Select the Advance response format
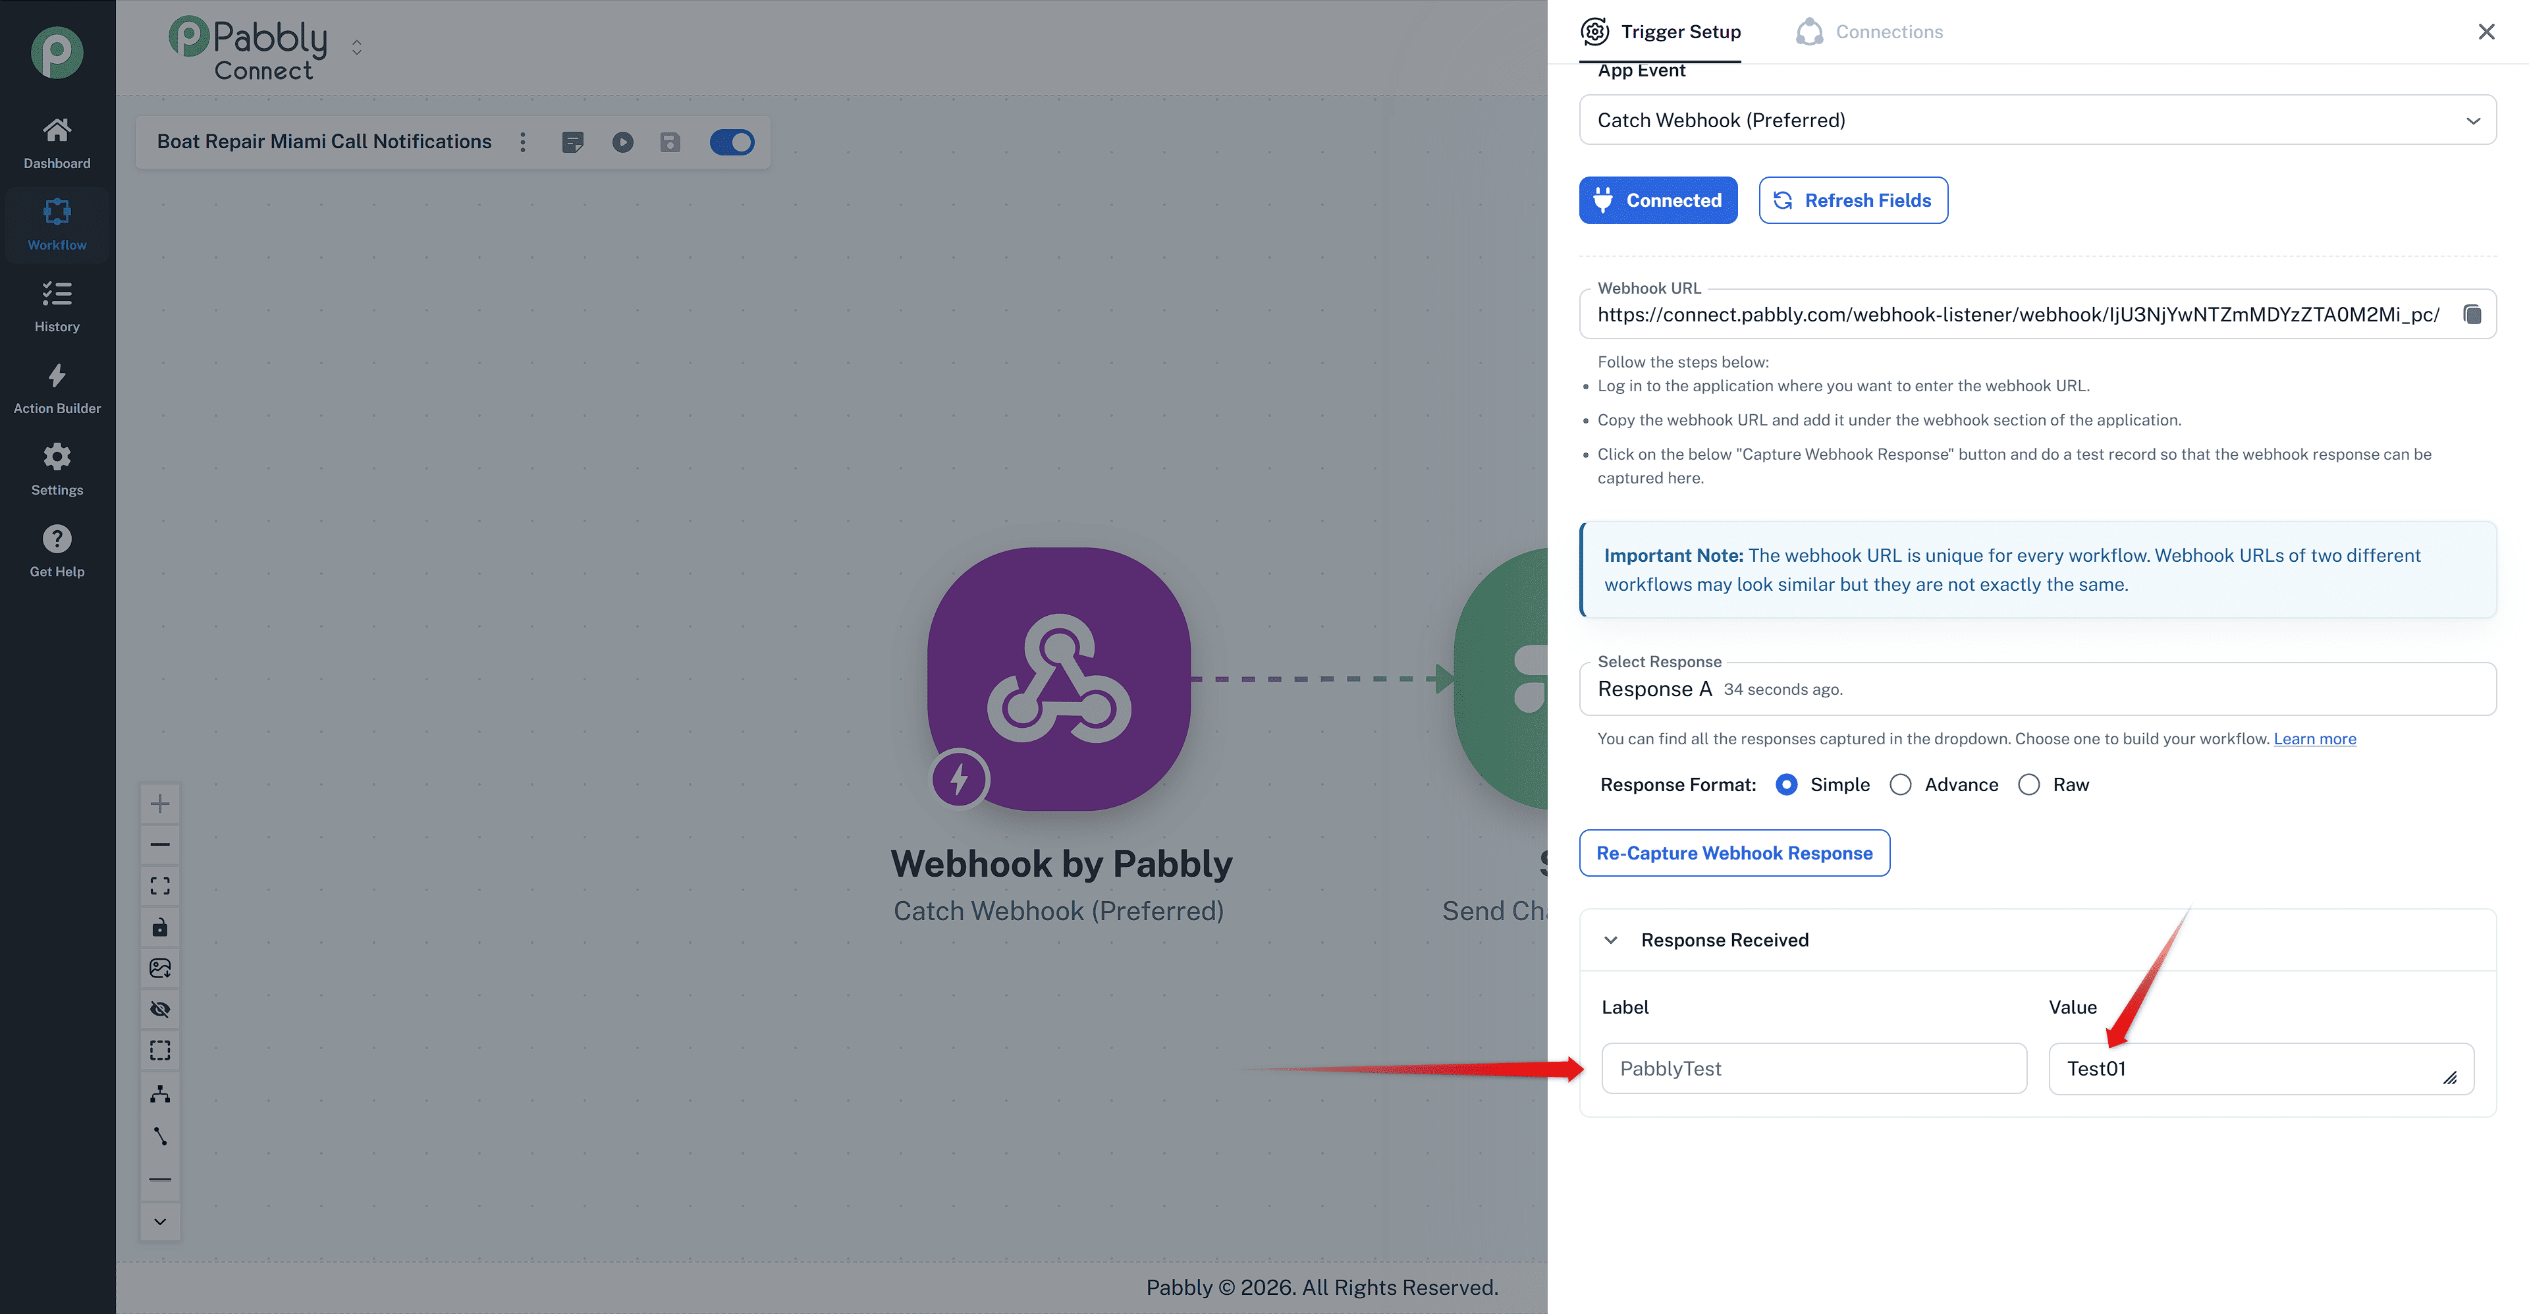Viewport: 2529px width, 1314px height. click(x=1901, y=784)
